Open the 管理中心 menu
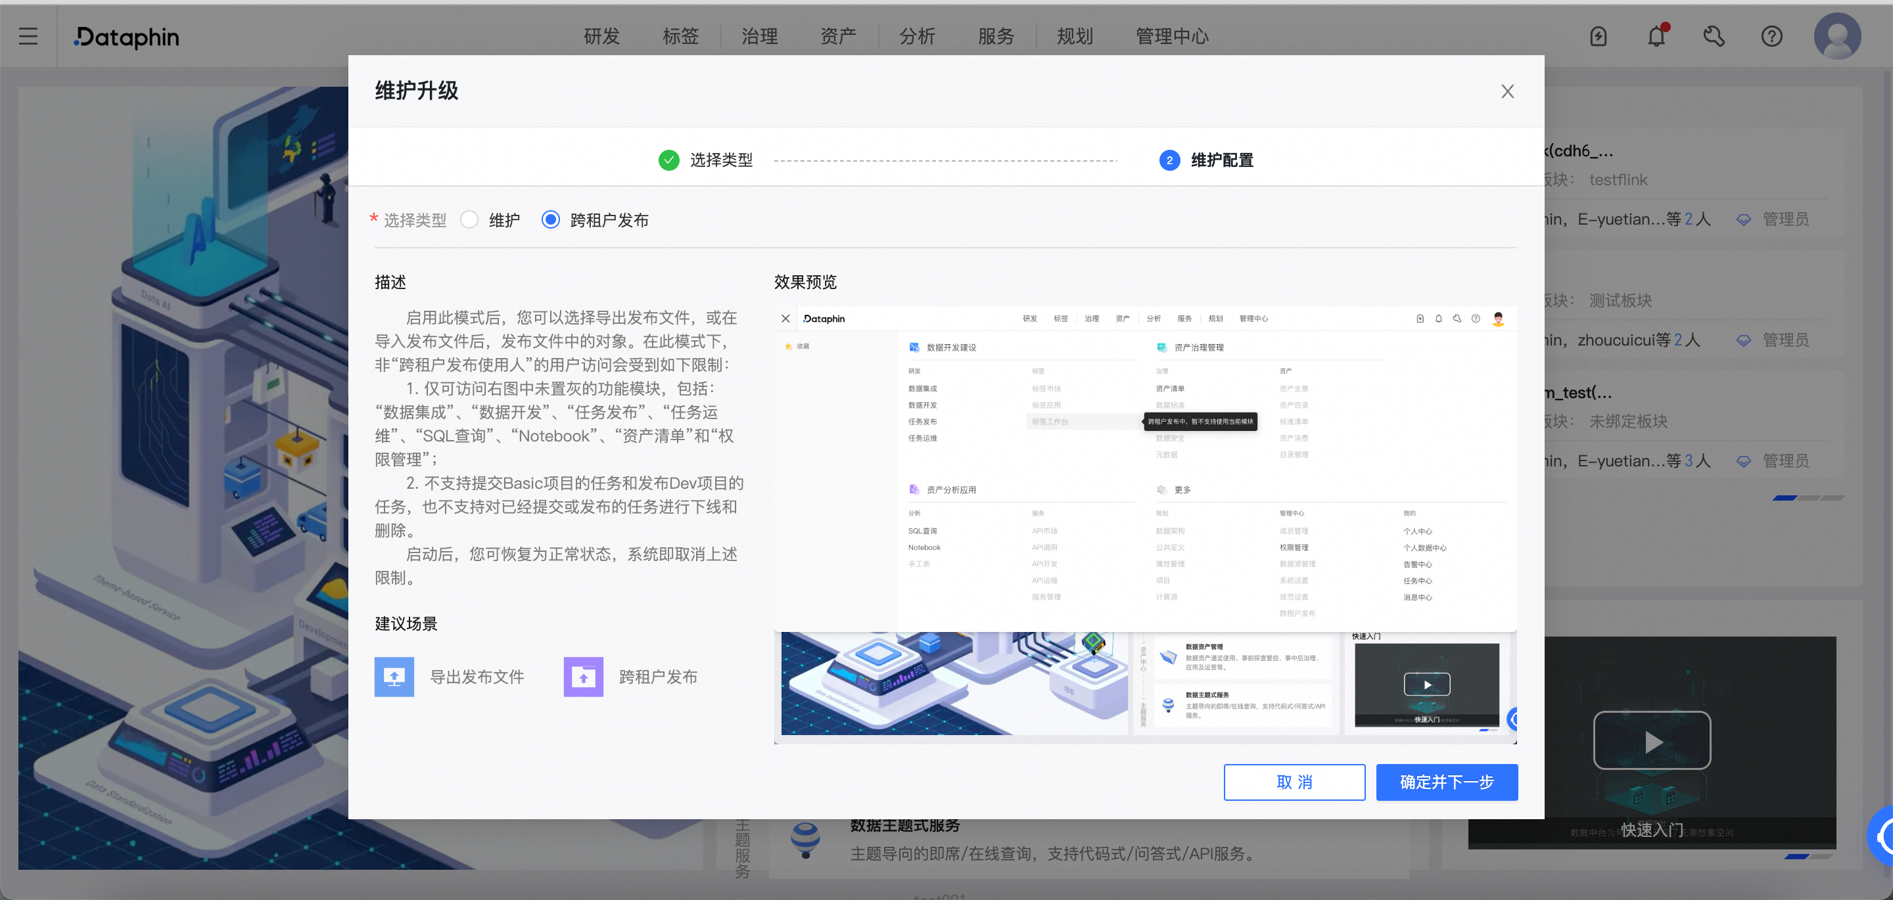The width and height of the screenshot is (1893, 900). [x=1171, y=36]
